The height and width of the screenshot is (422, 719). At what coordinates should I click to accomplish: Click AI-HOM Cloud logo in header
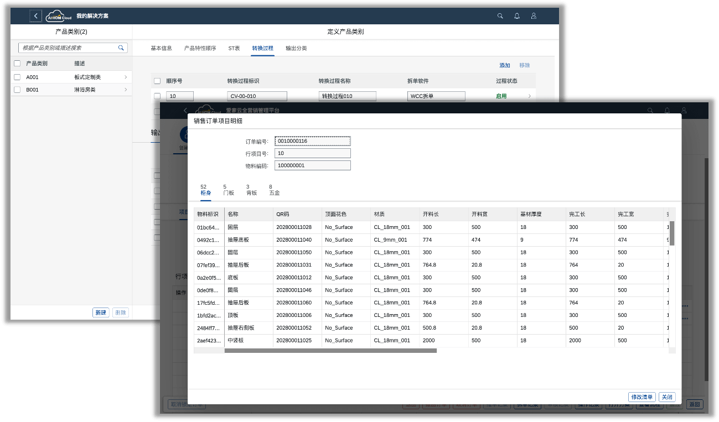coord(59,16)
